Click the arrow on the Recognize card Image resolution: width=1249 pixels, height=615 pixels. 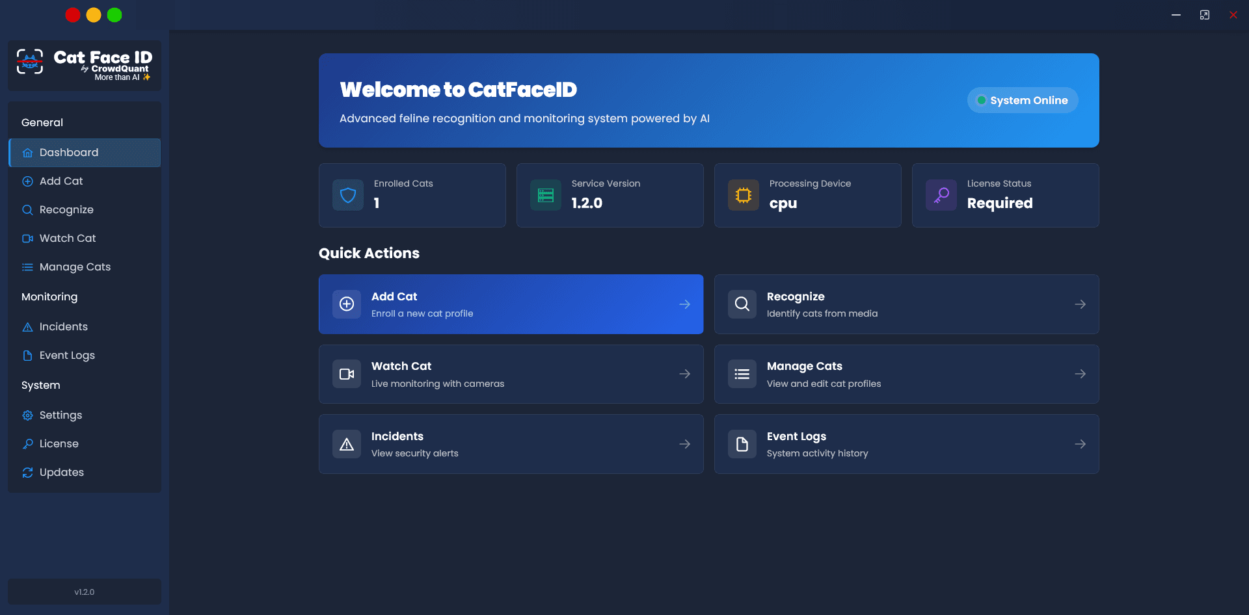[1081, 304]
